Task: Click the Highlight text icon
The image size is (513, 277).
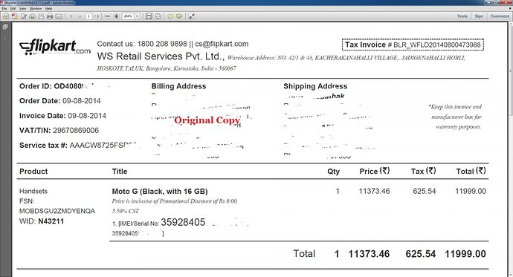Action: click(179, 16)
